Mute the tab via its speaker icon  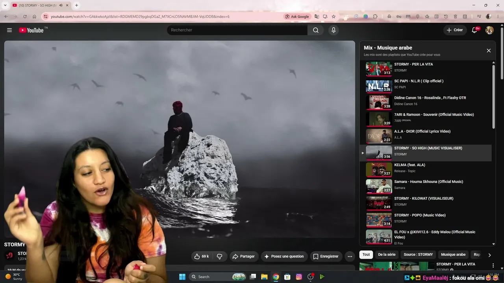61,5
